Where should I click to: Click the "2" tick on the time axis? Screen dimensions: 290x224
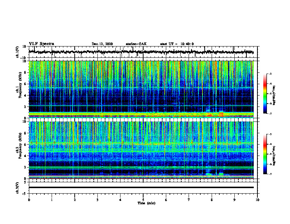pos(75,200)
